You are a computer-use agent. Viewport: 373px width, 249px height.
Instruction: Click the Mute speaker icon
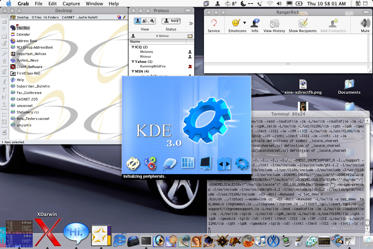click(x=365, y=26)
